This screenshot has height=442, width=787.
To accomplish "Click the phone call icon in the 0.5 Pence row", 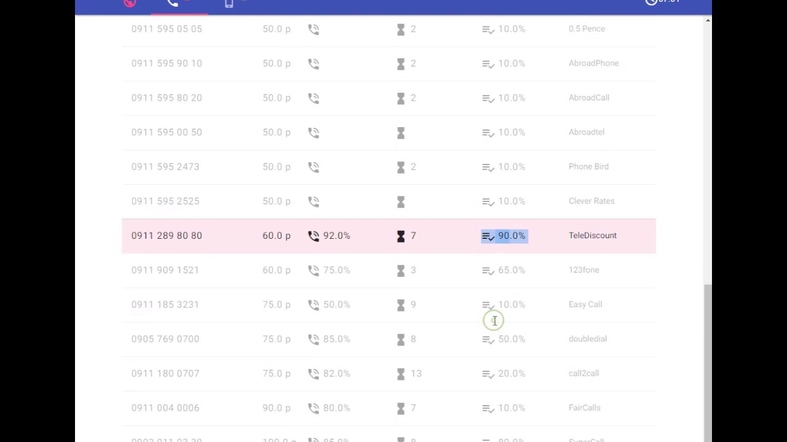I will [314, 29].
